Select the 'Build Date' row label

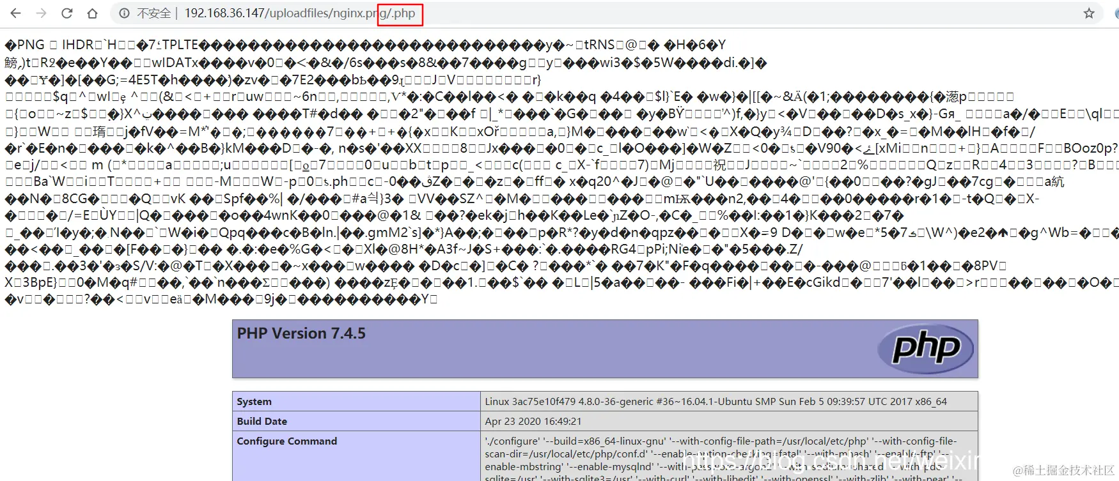coord(262,421)
